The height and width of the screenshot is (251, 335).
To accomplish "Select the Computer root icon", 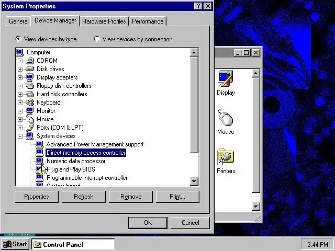I will coord(20,52).
